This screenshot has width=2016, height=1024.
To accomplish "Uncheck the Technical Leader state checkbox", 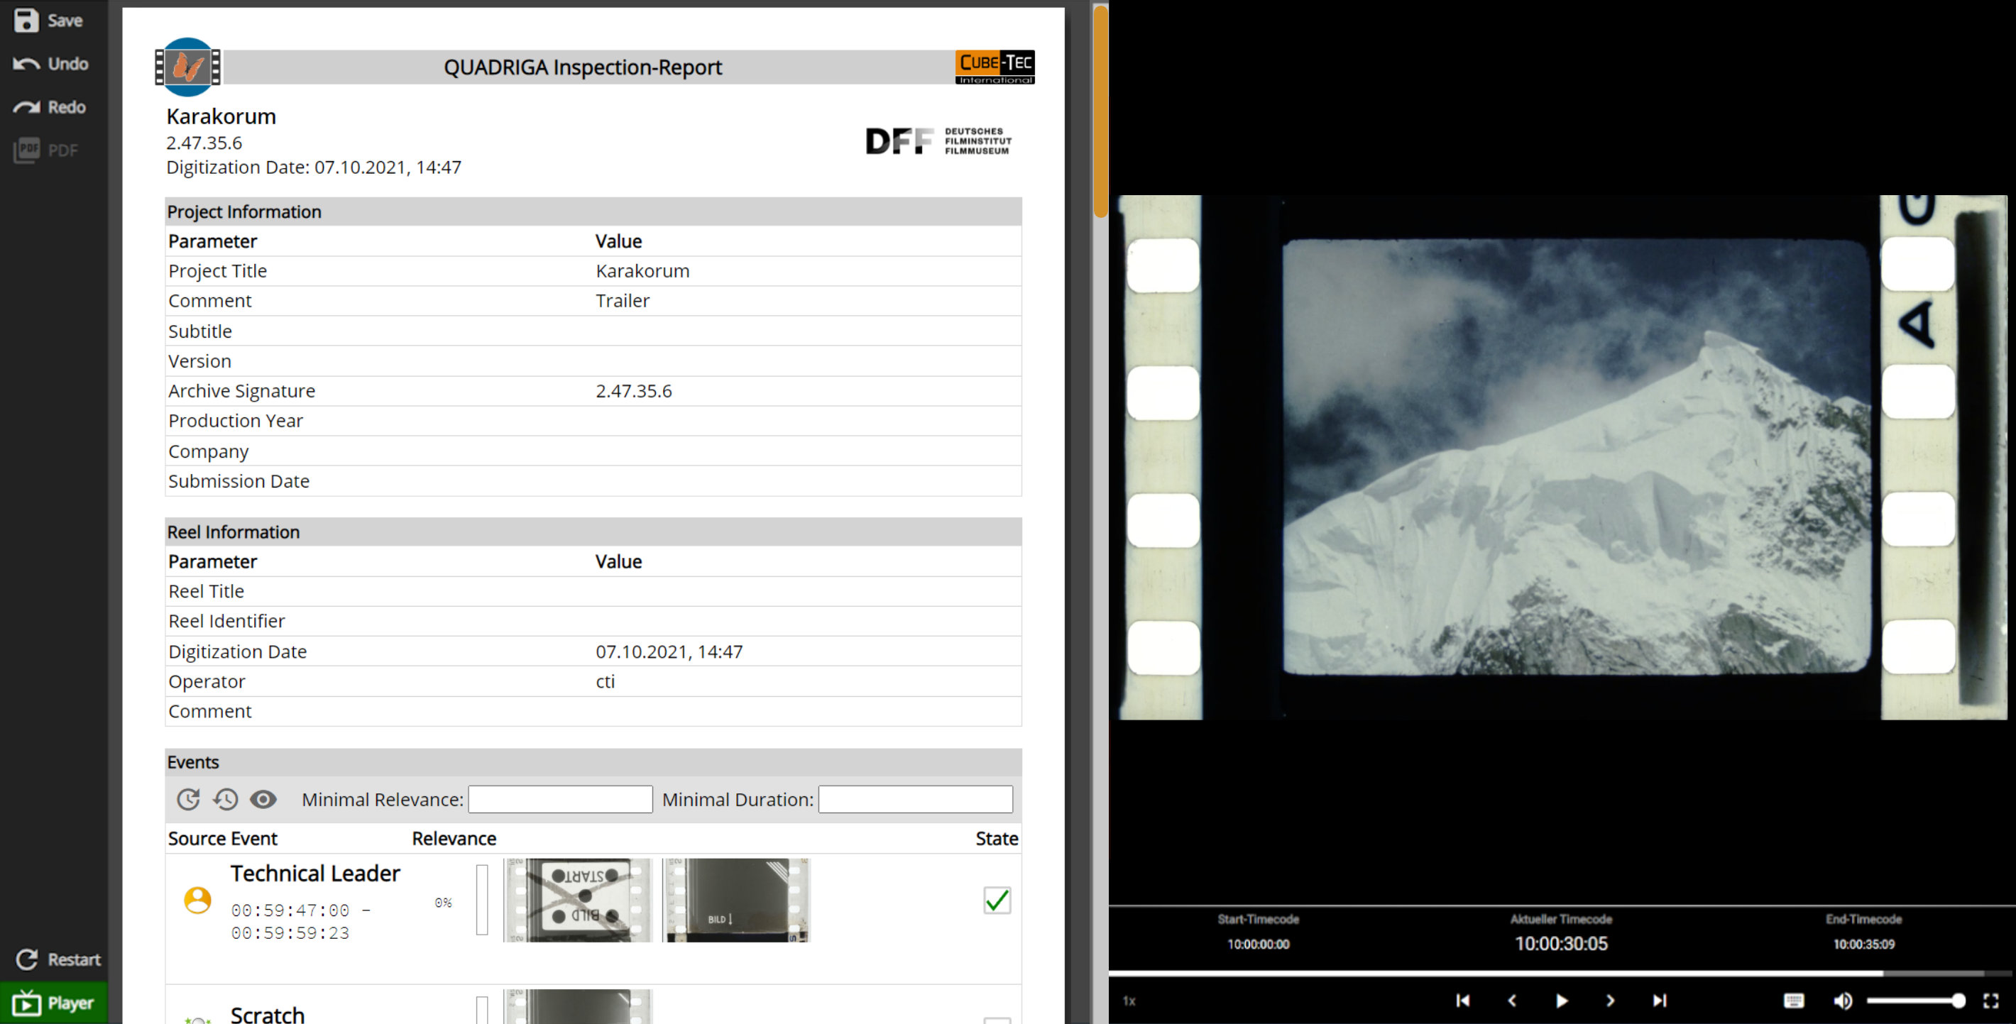I will pos(996,901).
